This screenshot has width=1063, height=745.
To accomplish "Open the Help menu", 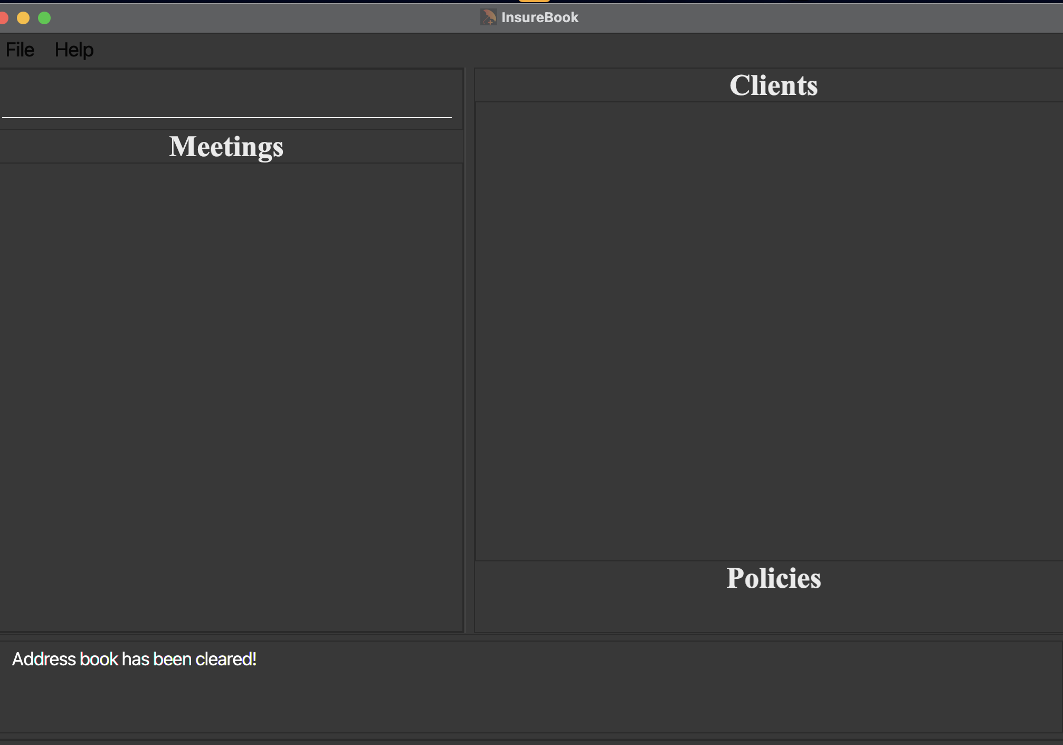I will (74, 50).
